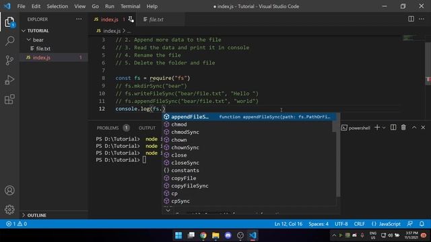Open notifications bell in status bar
This screenshot has height=242, width=431.
pos(422,224)
